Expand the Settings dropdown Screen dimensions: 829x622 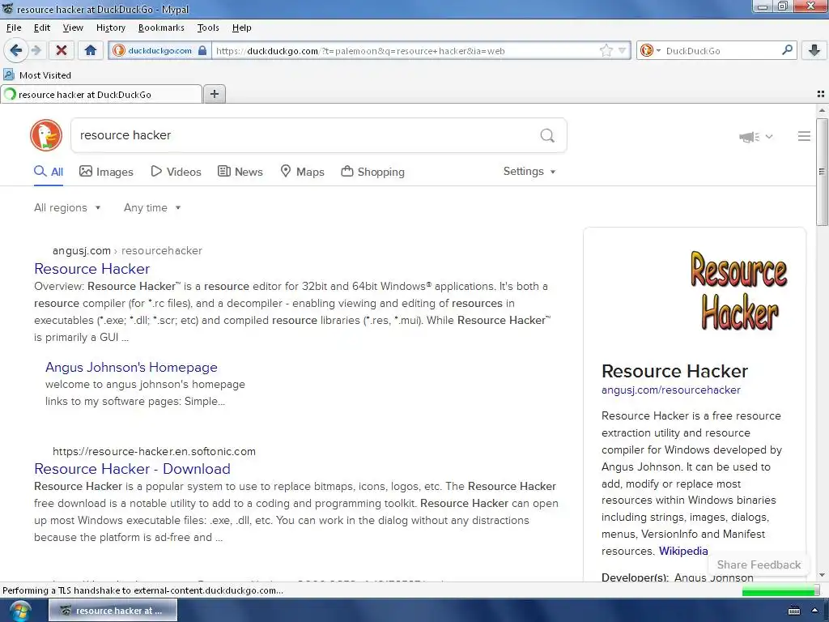pyautogui.click(x=529, y=172)
